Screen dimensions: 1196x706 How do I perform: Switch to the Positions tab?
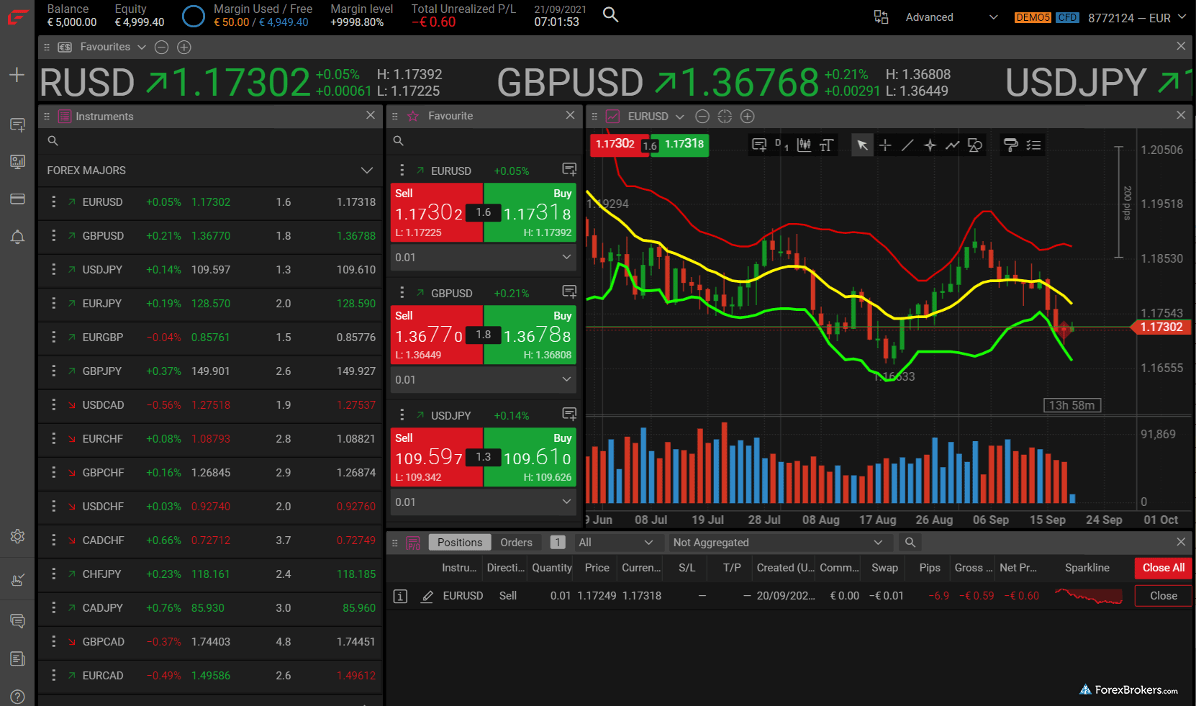(459, 543)
